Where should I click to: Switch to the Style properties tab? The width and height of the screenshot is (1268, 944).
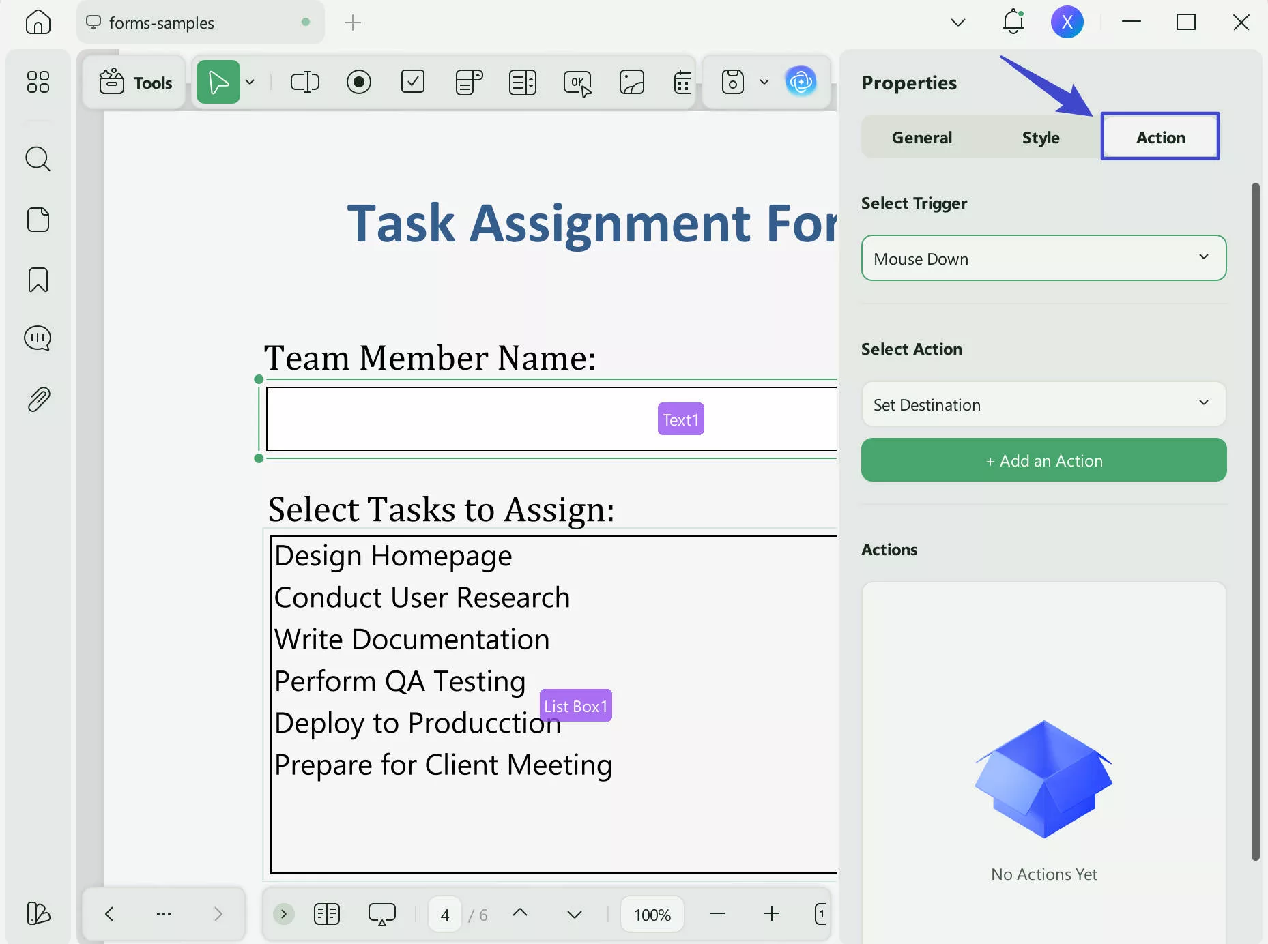1040,137
